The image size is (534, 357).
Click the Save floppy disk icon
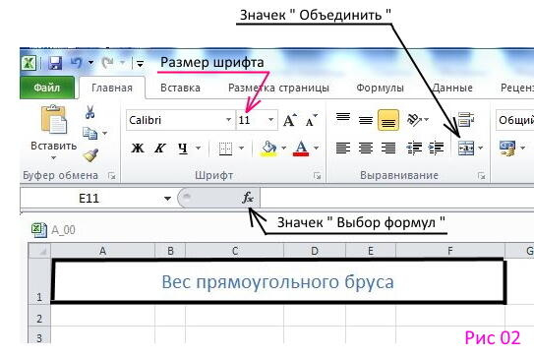pyautogui.click(x=55, y=63)
